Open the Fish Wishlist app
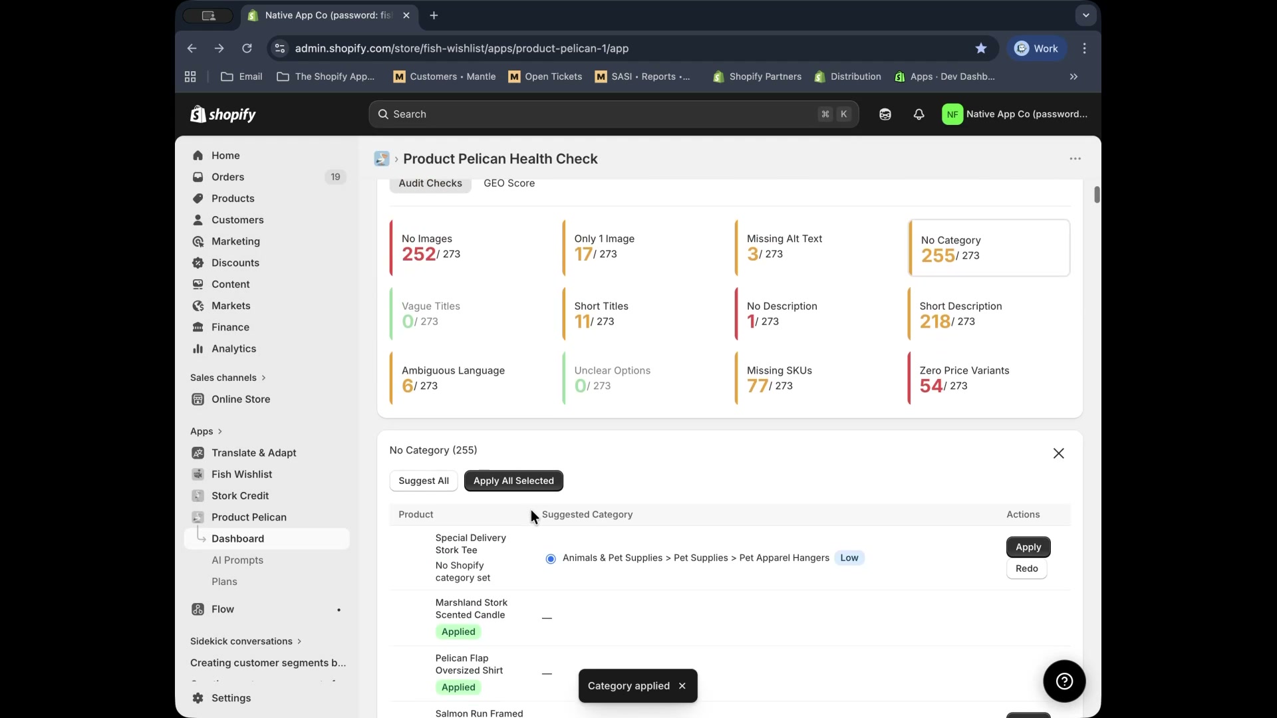The width and height of the screenshot is (1277, 718). (241, 474)
